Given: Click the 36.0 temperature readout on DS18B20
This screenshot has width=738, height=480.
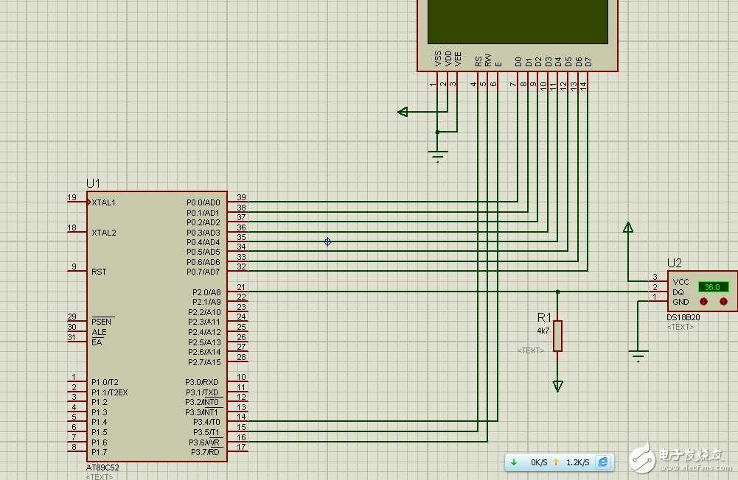Looking at the screenshot, I should 713,287.
